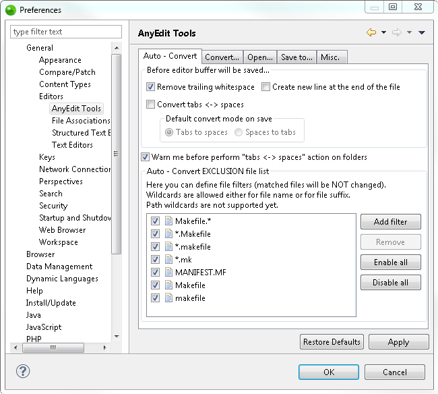Click the tree scroll up arrow
The image size is (438, 394).
(x=117, y=48)
